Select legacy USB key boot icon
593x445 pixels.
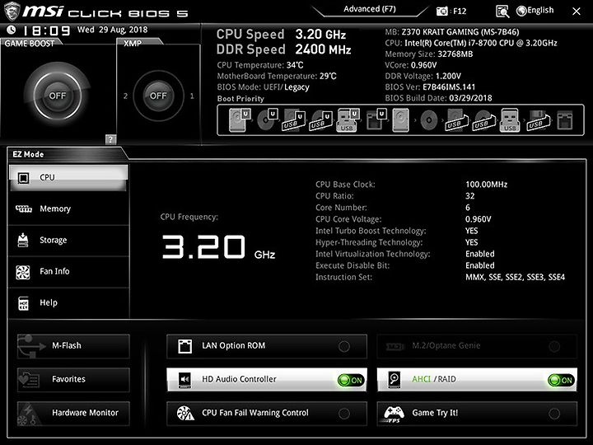click(x=510, y=120)
